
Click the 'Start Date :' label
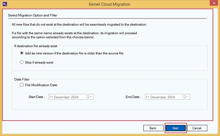[37, 97]
